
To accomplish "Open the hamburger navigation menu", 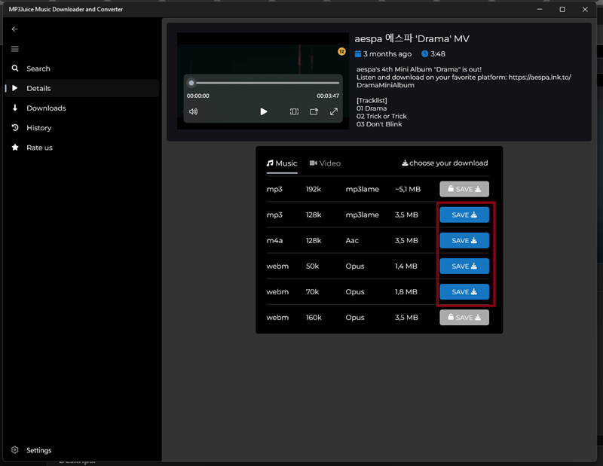I will point(14,49).
